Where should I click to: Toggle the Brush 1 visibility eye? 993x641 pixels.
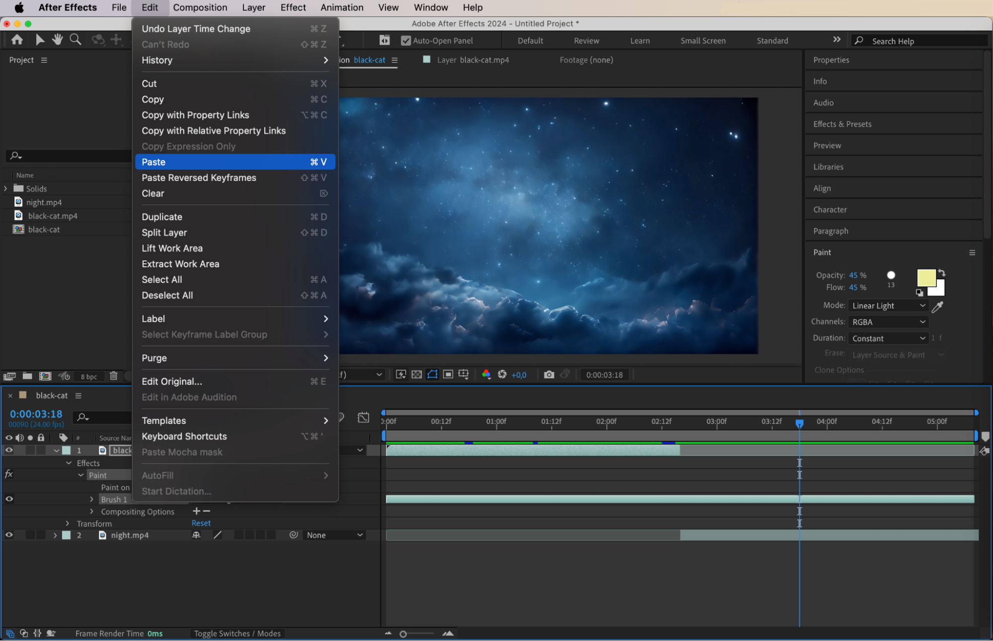(9, 499)
